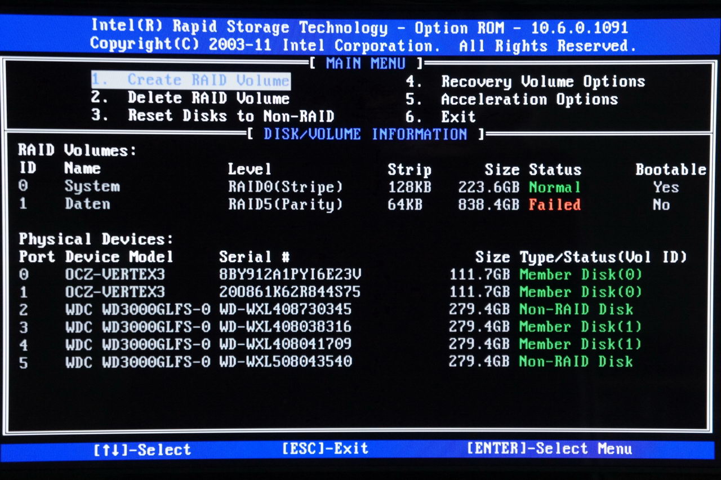Viewport: 721px width, 480px height.
Task: Click the MAIN MENU section title
Action: pos(366,63)
